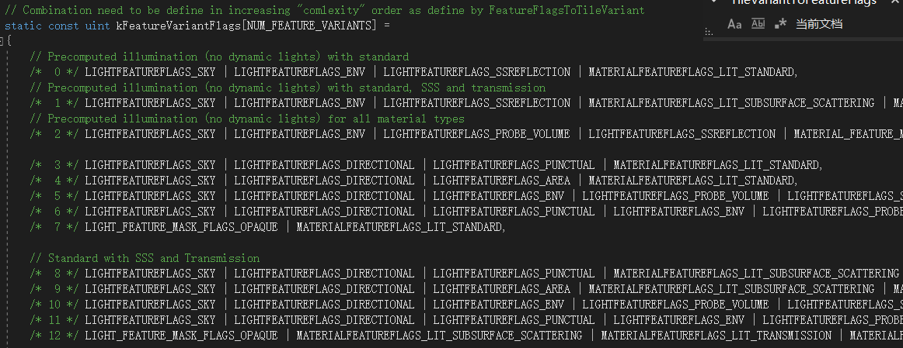The height and width of the screenshot is (348, 903).
Task: Click LIGHTFEATUREFLAGS_SSREFLECTION on line 0
Action: [x=477, y=72]
